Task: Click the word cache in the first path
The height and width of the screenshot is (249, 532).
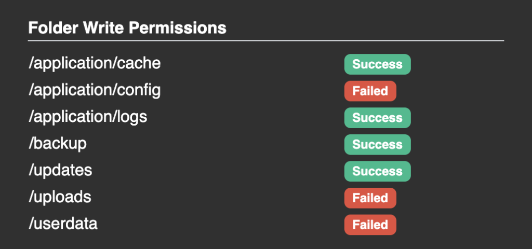Action: coord(140,63)
